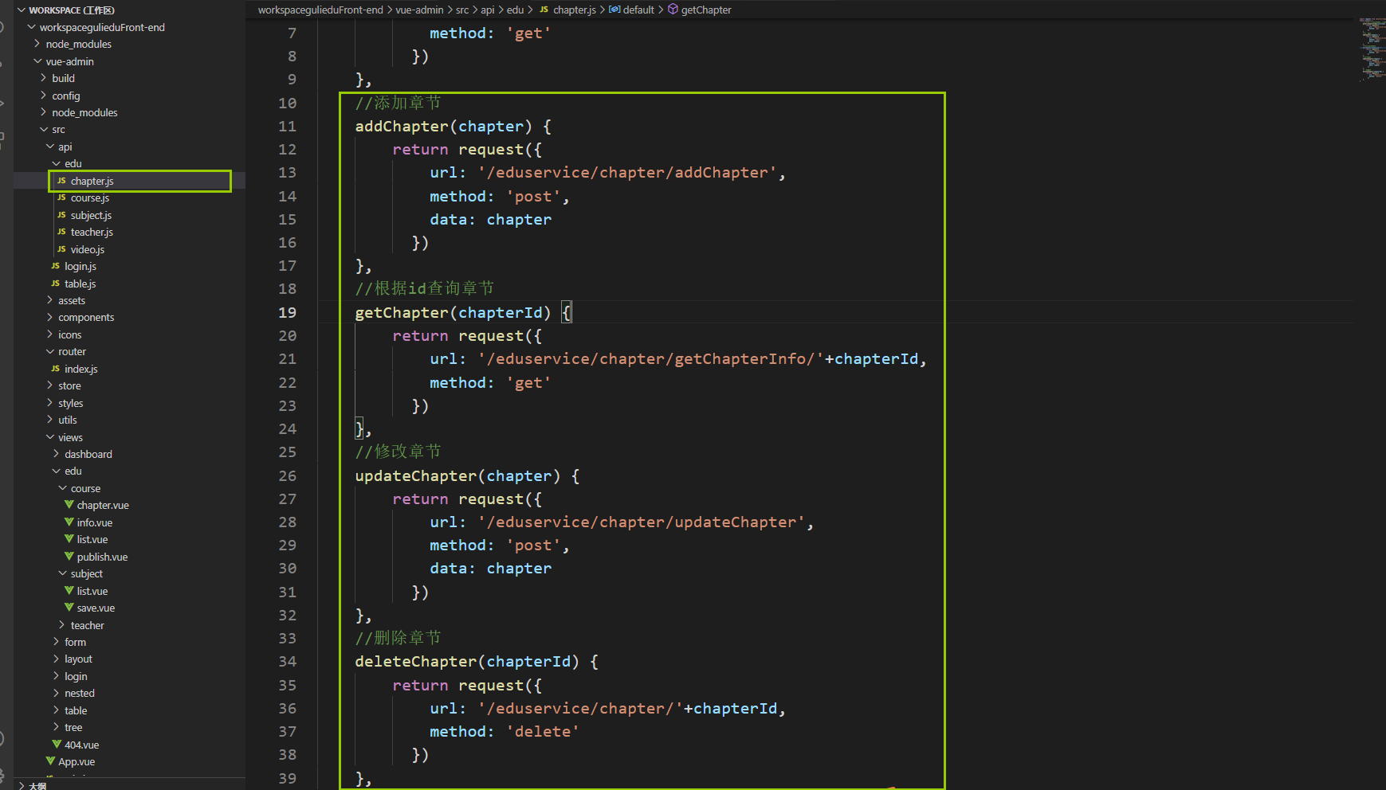The width and height of the screenshot is (1386, 790).
Task: Place cursor on addChapter(chapter) on line 11
Action: (x=443, y=126)
